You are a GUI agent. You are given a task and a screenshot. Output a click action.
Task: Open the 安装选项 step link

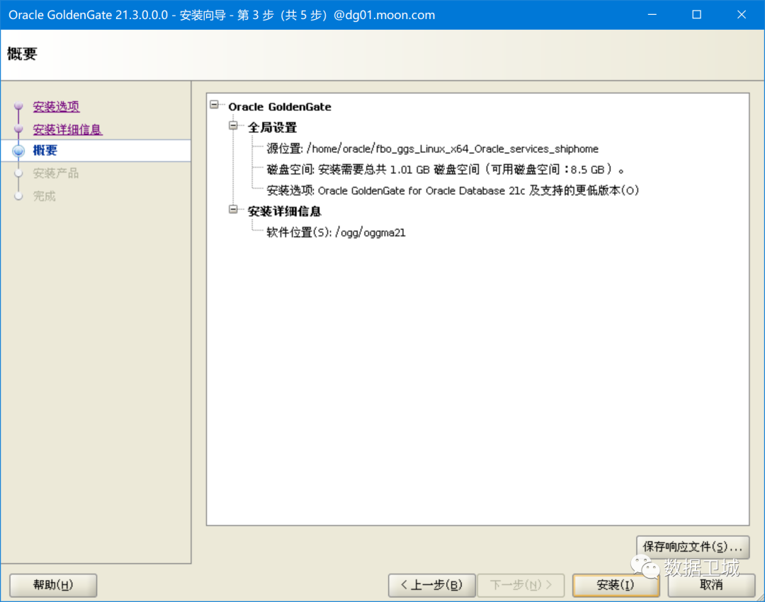pos(56,106)
